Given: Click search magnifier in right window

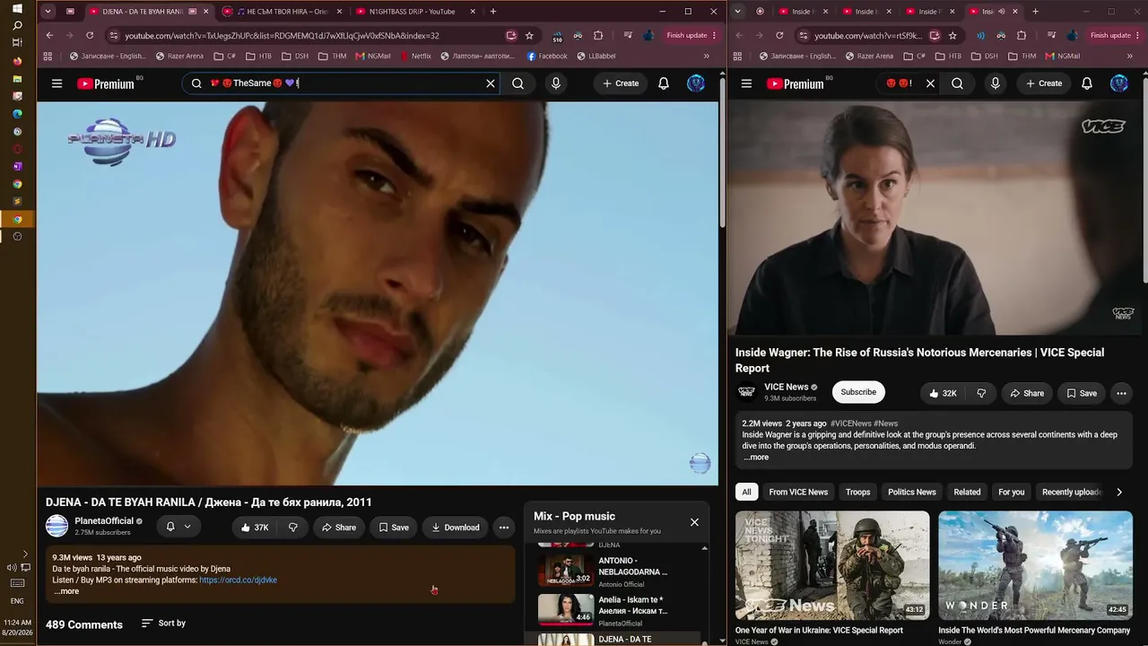Looking at the screenshot, I should tap(957, 83).
